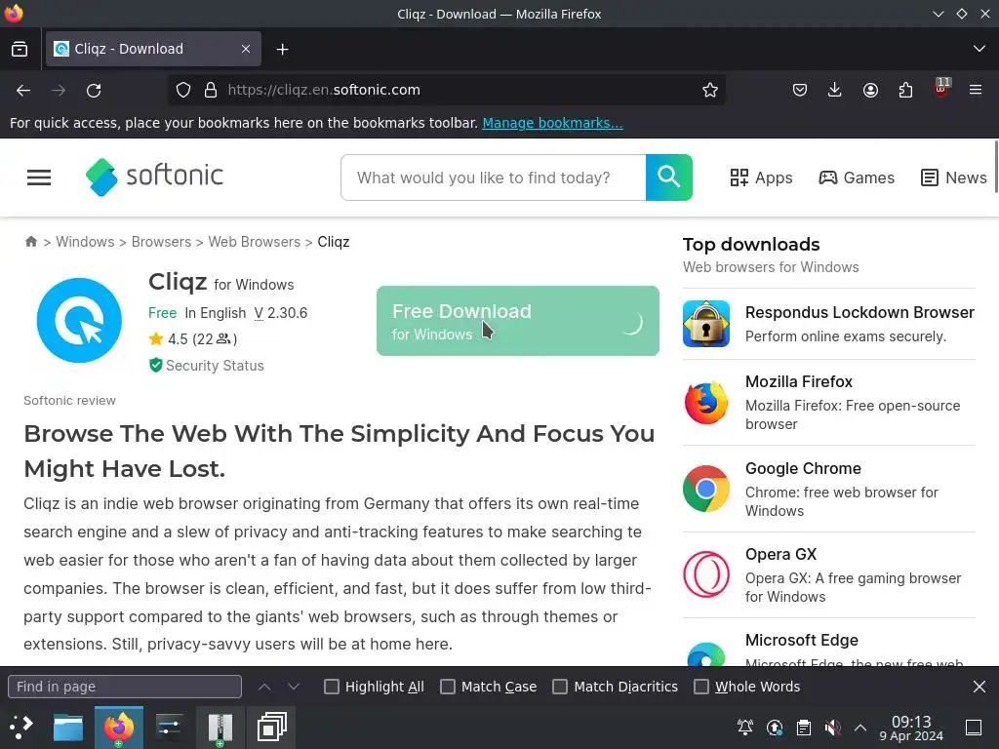Open tracking protection shield icon
999x749 pixels.
click(x=183, y=91)
